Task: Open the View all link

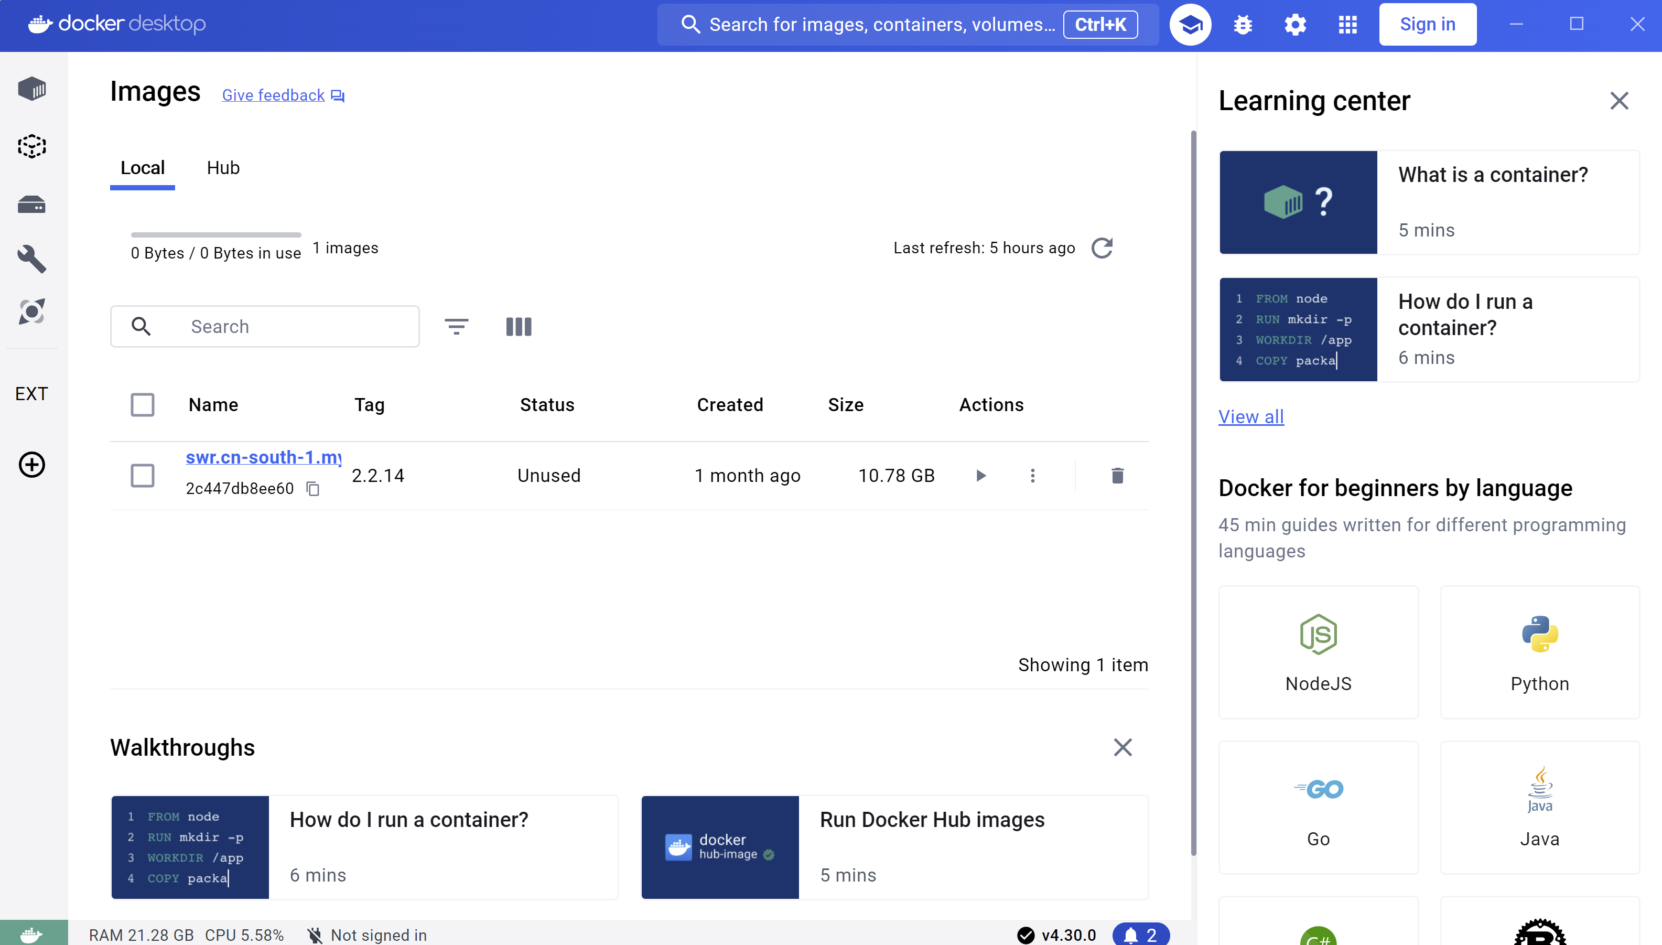Action: (x=1251, y=417)
